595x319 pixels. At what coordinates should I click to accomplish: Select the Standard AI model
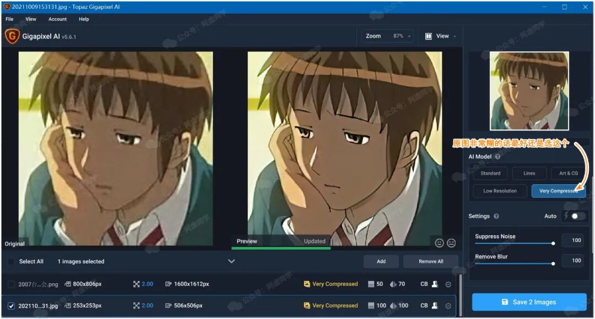(490, 173)
